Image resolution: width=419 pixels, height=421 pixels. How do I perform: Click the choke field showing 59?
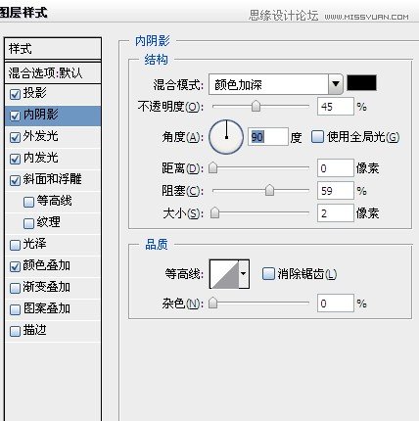coord(336,191)
